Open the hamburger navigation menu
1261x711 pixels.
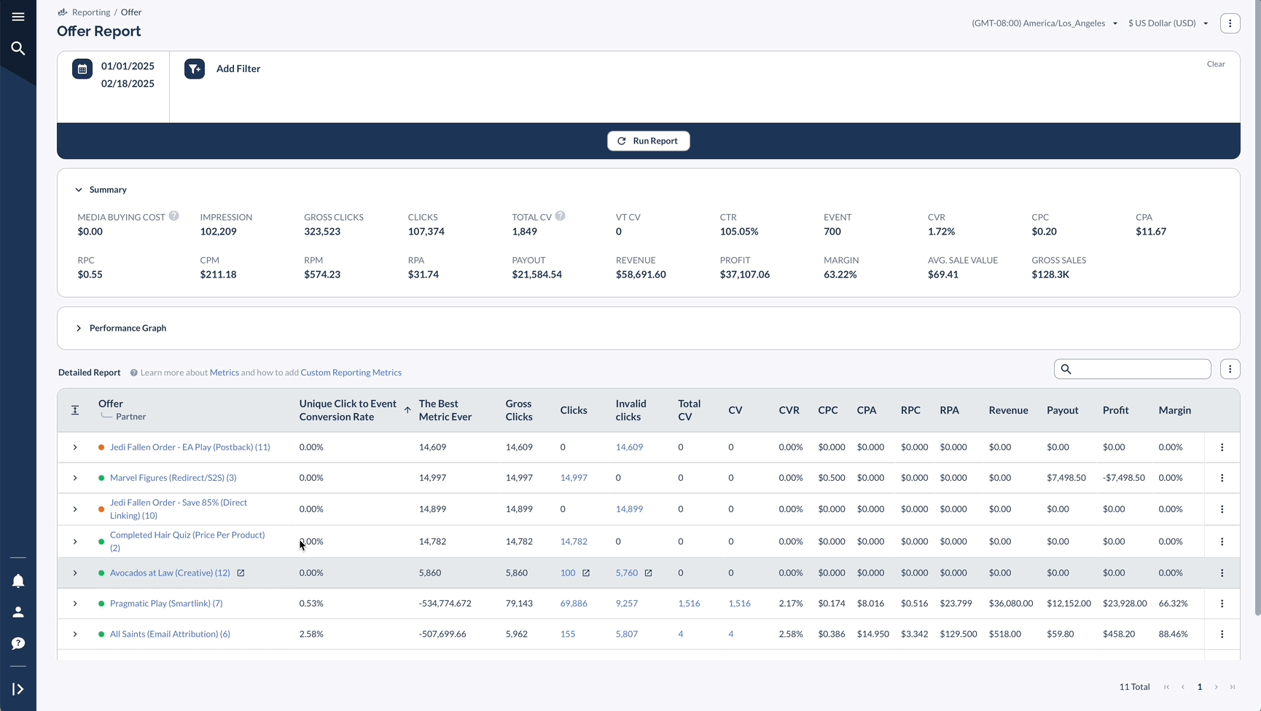tap(18, 17)
